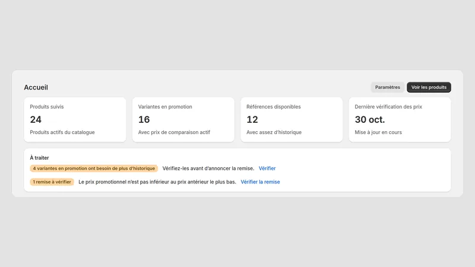Select the number 24 value
This screenshot has height=267, width=475.
coord(36,120)
